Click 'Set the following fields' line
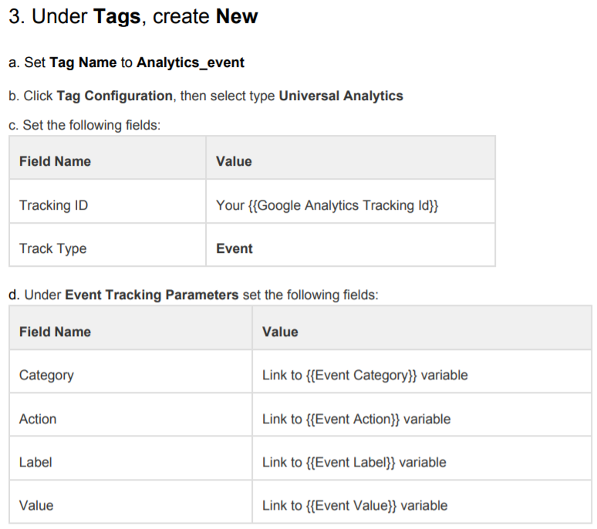This screenshot has height=529, width=597. (85, 125)
